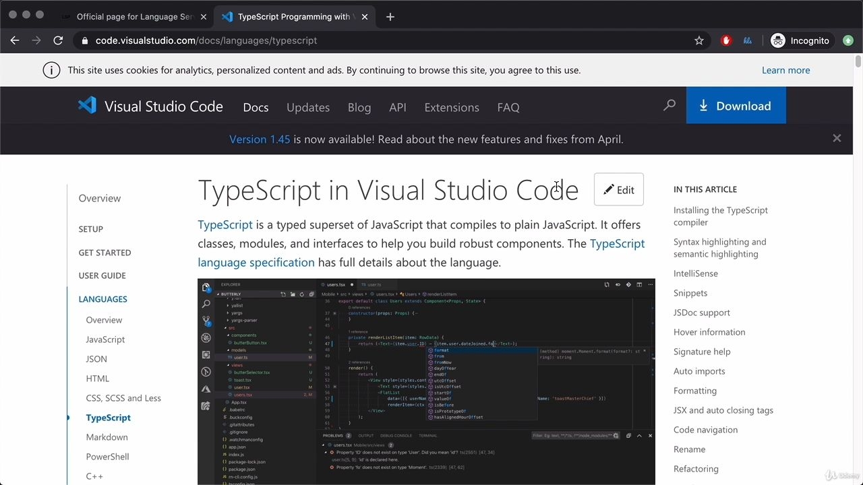The width and height of the screenshot is (863, 485).
Task: Follow the TypeScript link in the intro paragraph
Action: [225, 224]
